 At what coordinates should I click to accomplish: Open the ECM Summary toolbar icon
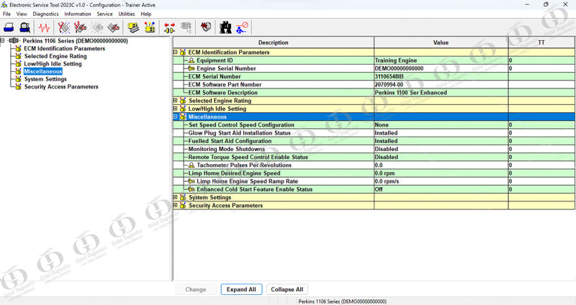(133, 27)
